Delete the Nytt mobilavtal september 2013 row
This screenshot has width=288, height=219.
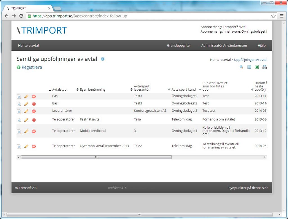pyautogui.click(x=34, y=146)
